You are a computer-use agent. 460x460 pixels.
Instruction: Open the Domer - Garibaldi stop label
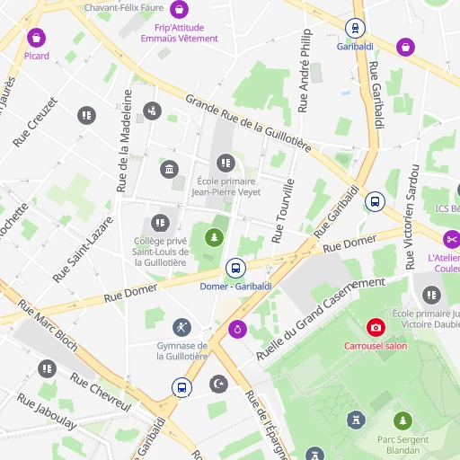pyautogui.click(x=235, y=287)
